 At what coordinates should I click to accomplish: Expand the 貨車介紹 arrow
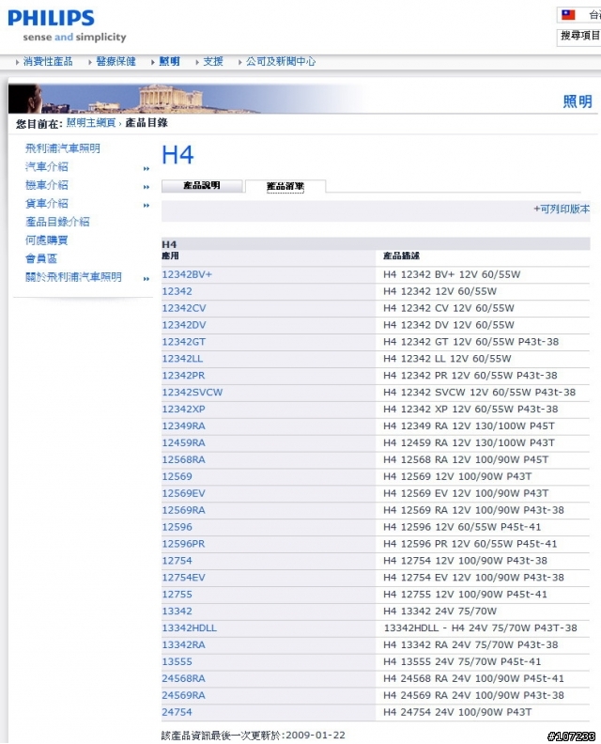click(x=146, y=206)
